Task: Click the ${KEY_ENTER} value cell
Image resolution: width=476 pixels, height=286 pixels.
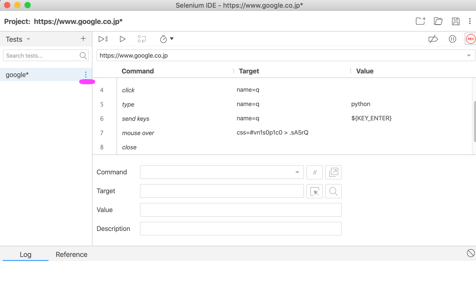Action: click(371, 118)
